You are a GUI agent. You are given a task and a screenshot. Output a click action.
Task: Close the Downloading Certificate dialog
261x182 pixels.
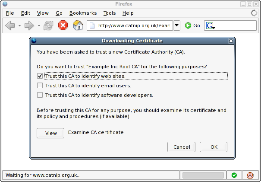coord(231,41)
